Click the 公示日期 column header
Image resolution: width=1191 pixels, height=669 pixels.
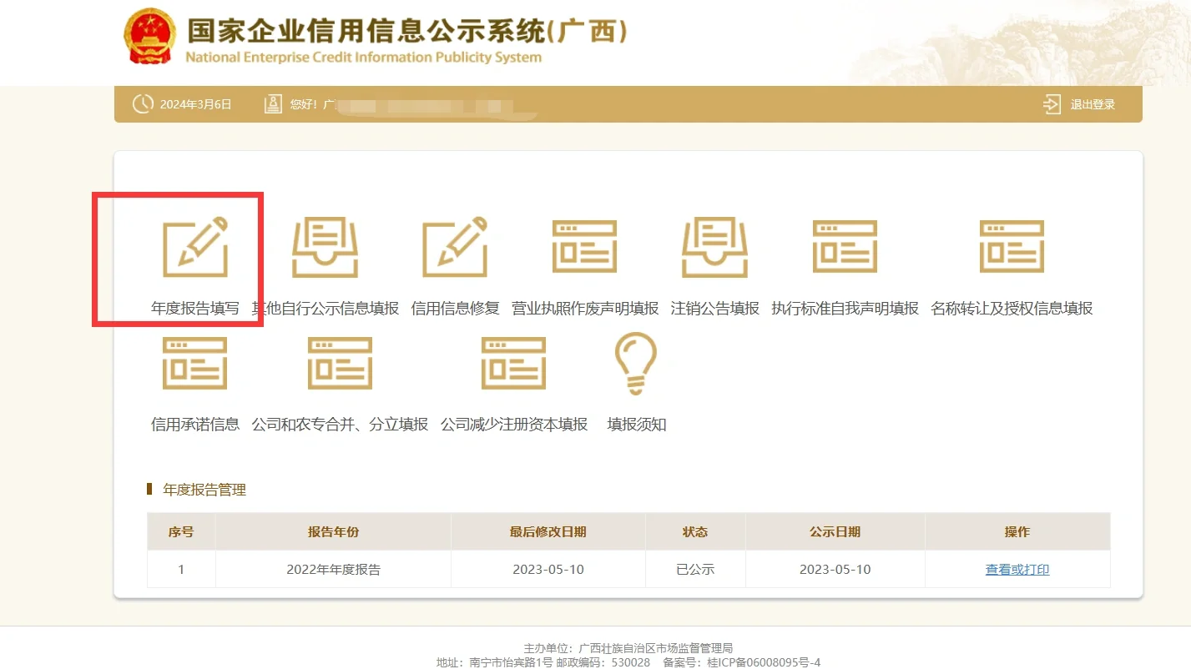pos(835,531)
